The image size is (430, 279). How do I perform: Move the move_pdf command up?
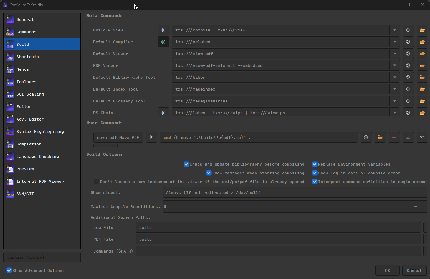pos(408,137)
